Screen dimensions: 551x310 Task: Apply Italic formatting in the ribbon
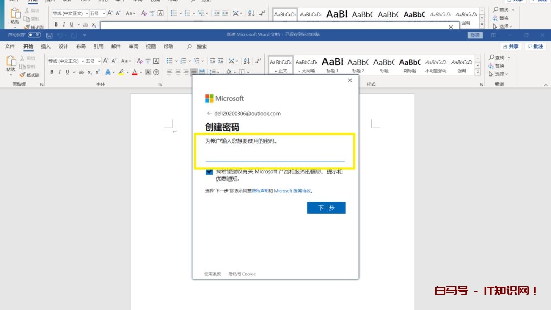pos(59,72)
